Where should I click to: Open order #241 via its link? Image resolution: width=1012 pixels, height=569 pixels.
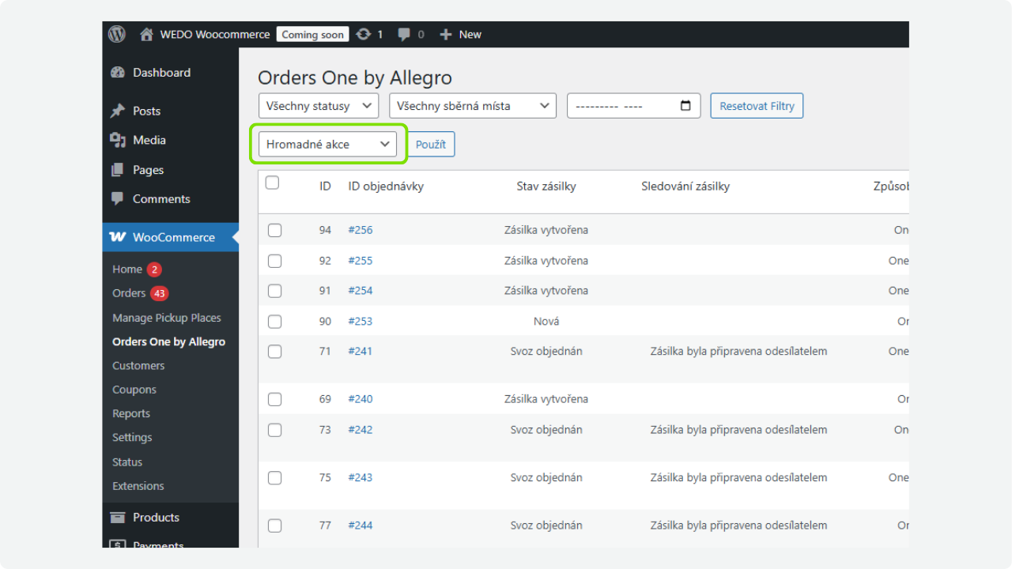[x=360, y=351]
